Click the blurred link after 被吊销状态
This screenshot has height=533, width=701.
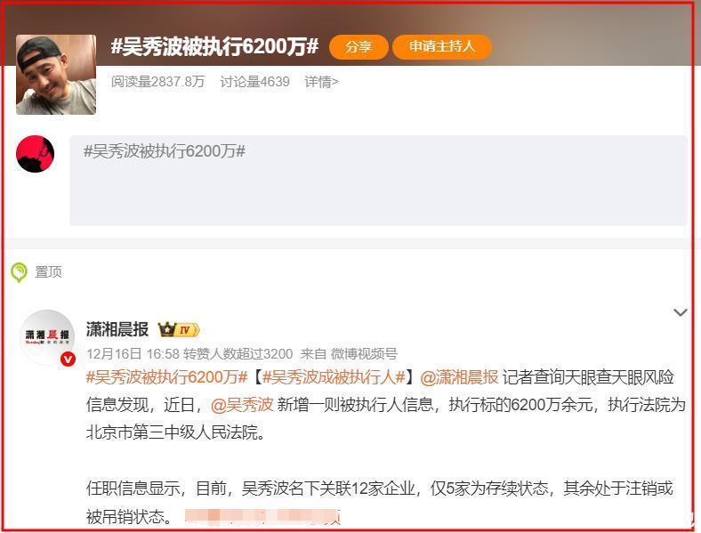263,516
